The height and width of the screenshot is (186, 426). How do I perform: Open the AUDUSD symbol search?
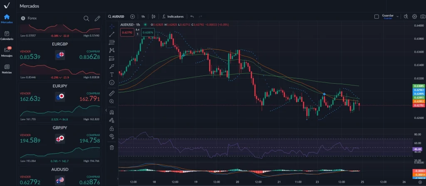[116, 17]
